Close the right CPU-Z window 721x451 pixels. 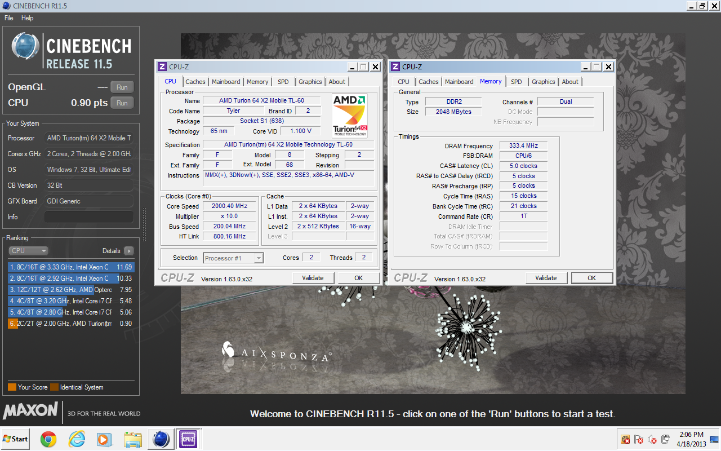tap(609, 67)
